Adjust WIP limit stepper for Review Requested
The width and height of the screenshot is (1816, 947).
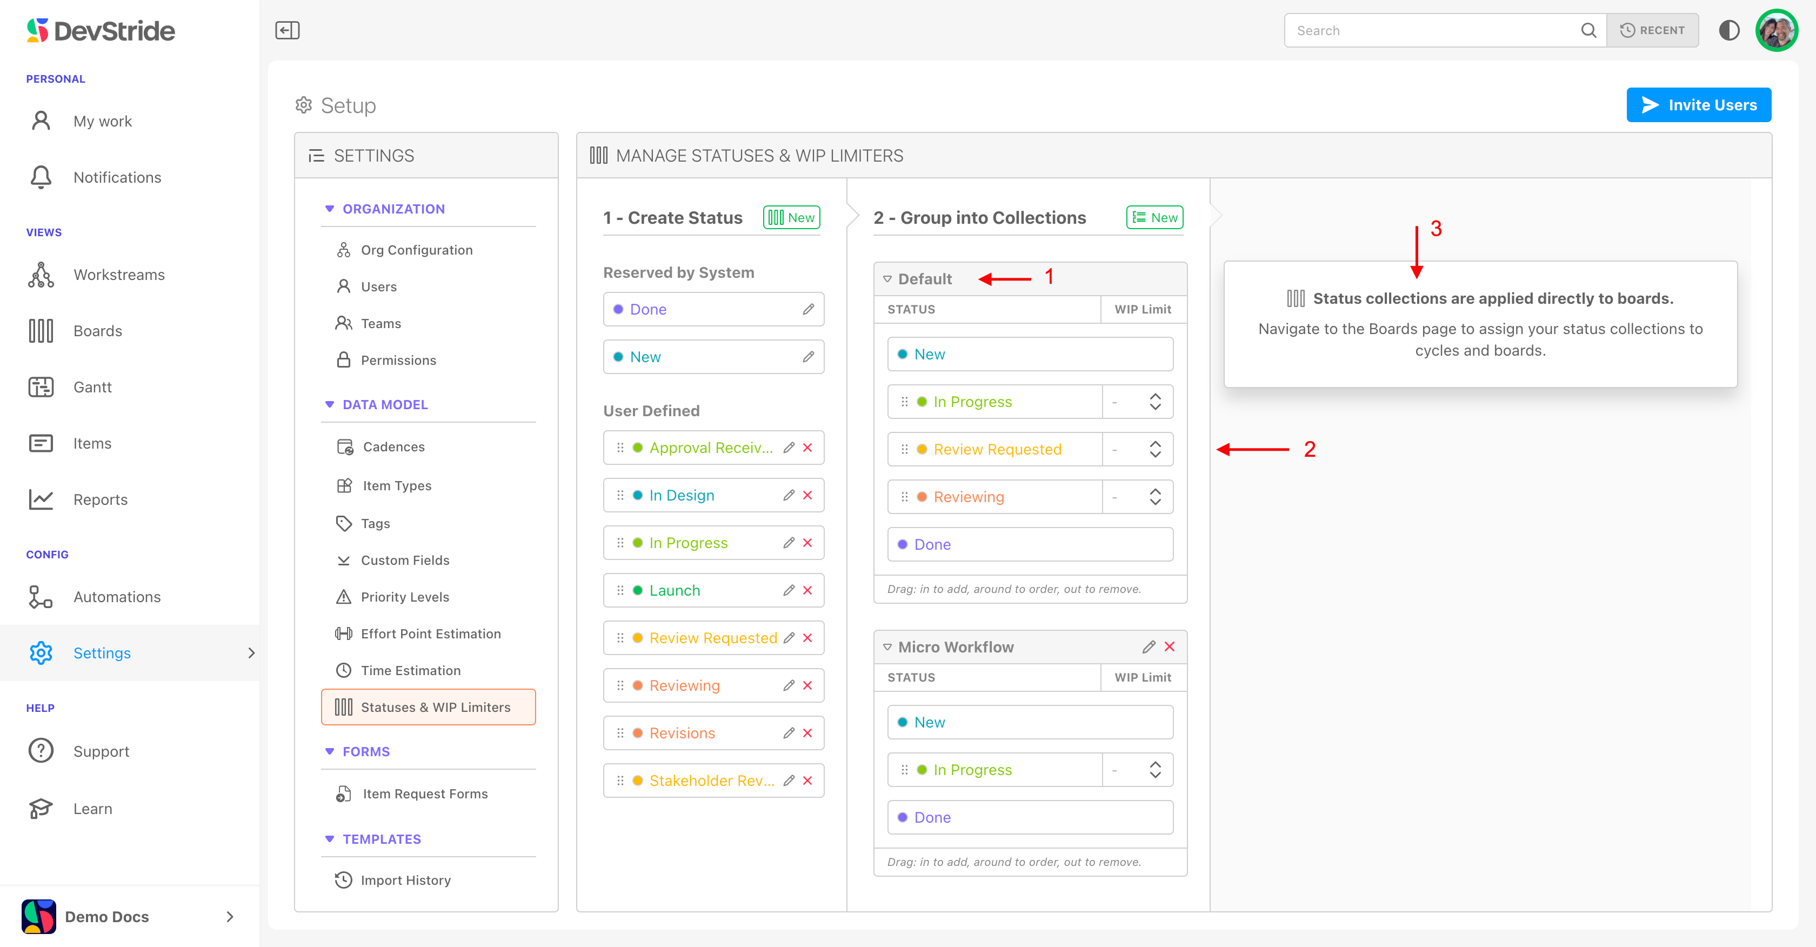(x=1155, y=449)
